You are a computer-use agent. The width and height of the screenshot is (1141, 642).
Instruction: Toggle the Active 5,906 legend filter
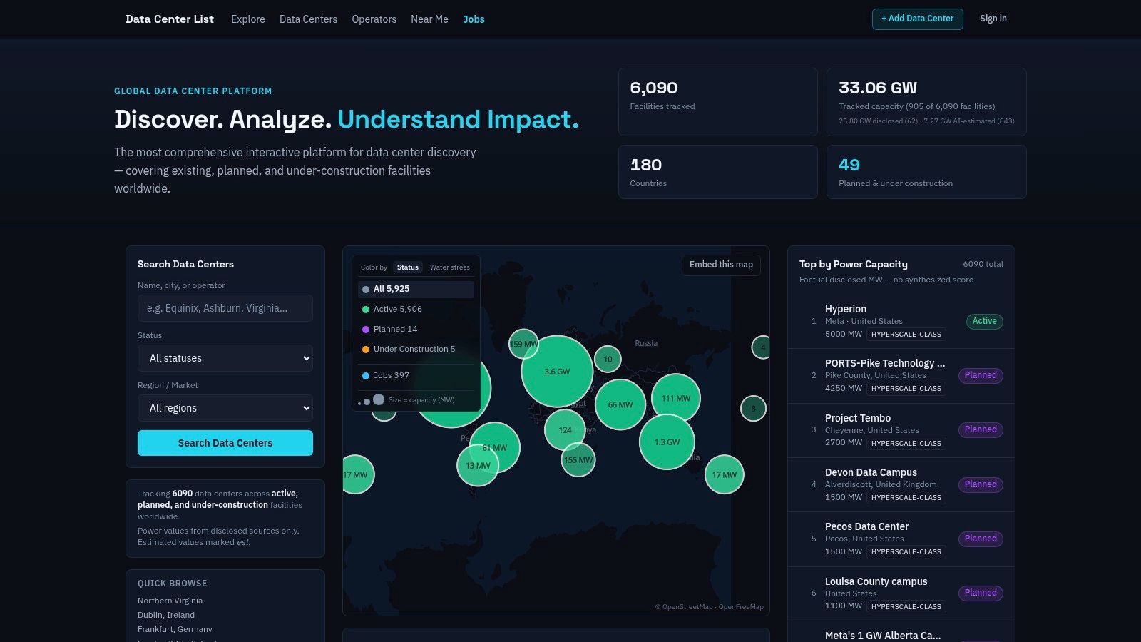pos(416,309)
